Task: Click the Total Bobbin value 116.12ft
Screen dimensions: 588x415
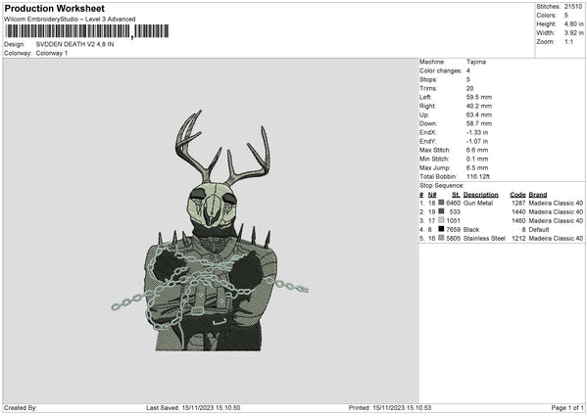Action: point(478,176)
